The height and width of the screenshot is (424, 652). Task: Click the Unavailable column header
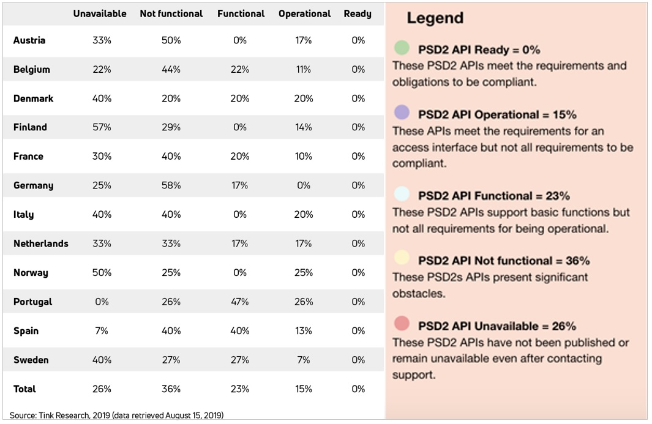pos(100,13)
